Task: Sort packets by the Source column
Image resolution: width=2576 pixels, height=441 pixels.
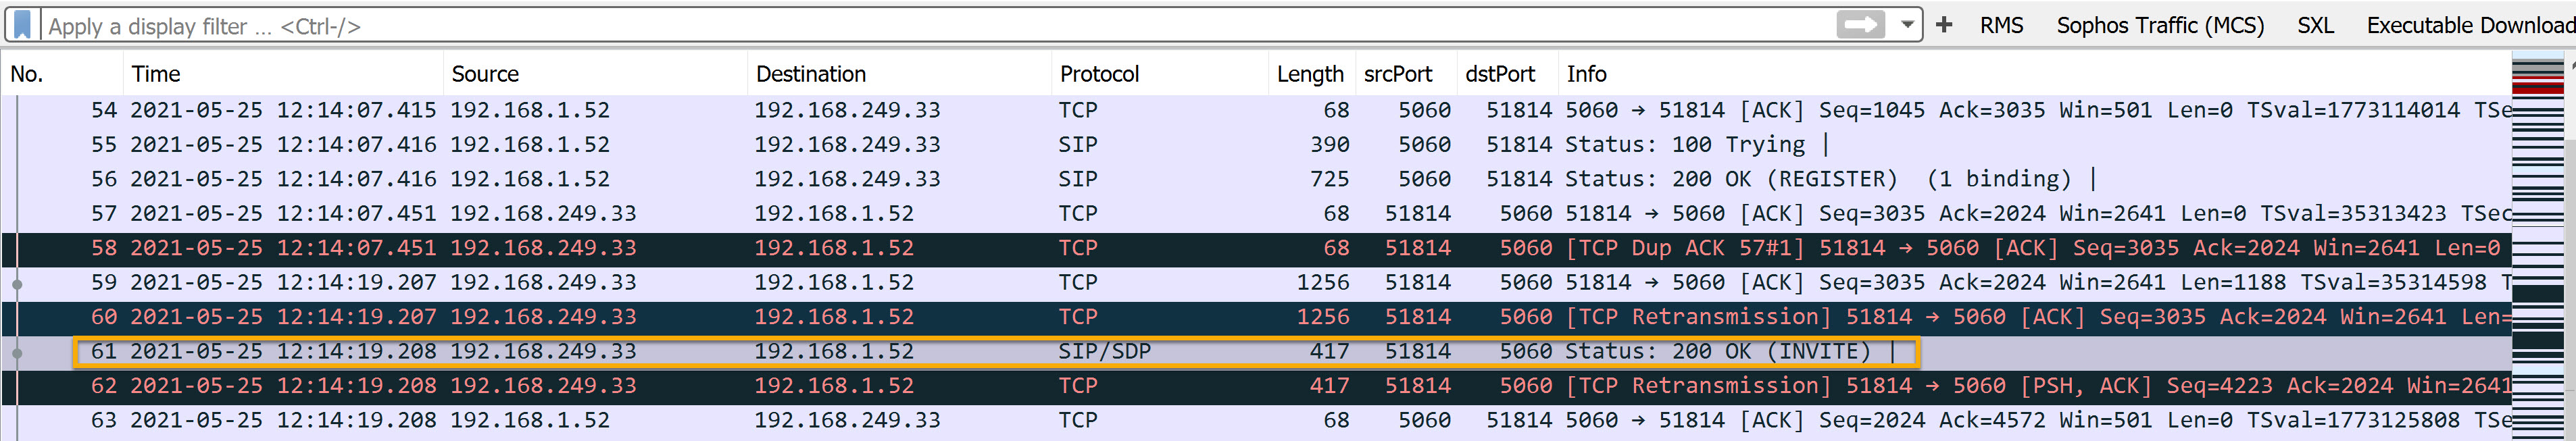Action: pyautogui.click(x=486, y=73)
